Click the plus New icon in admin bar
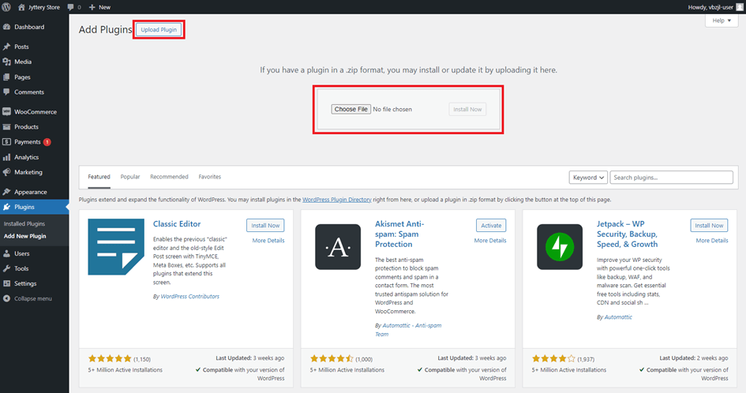Viewport: 746px width, 393px height. [92, 7]
